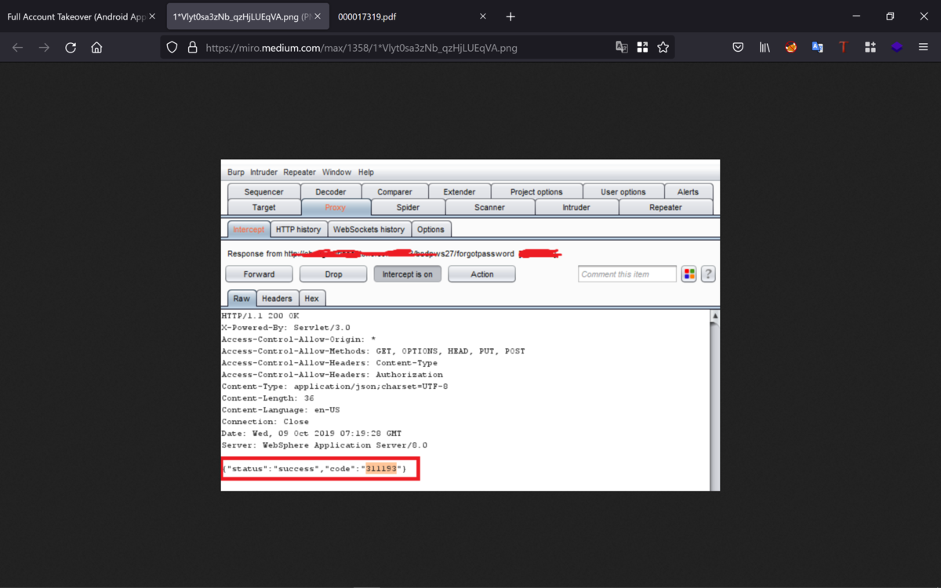Open the Burp menu
The image size is (941, 588).
pos(236,172)
